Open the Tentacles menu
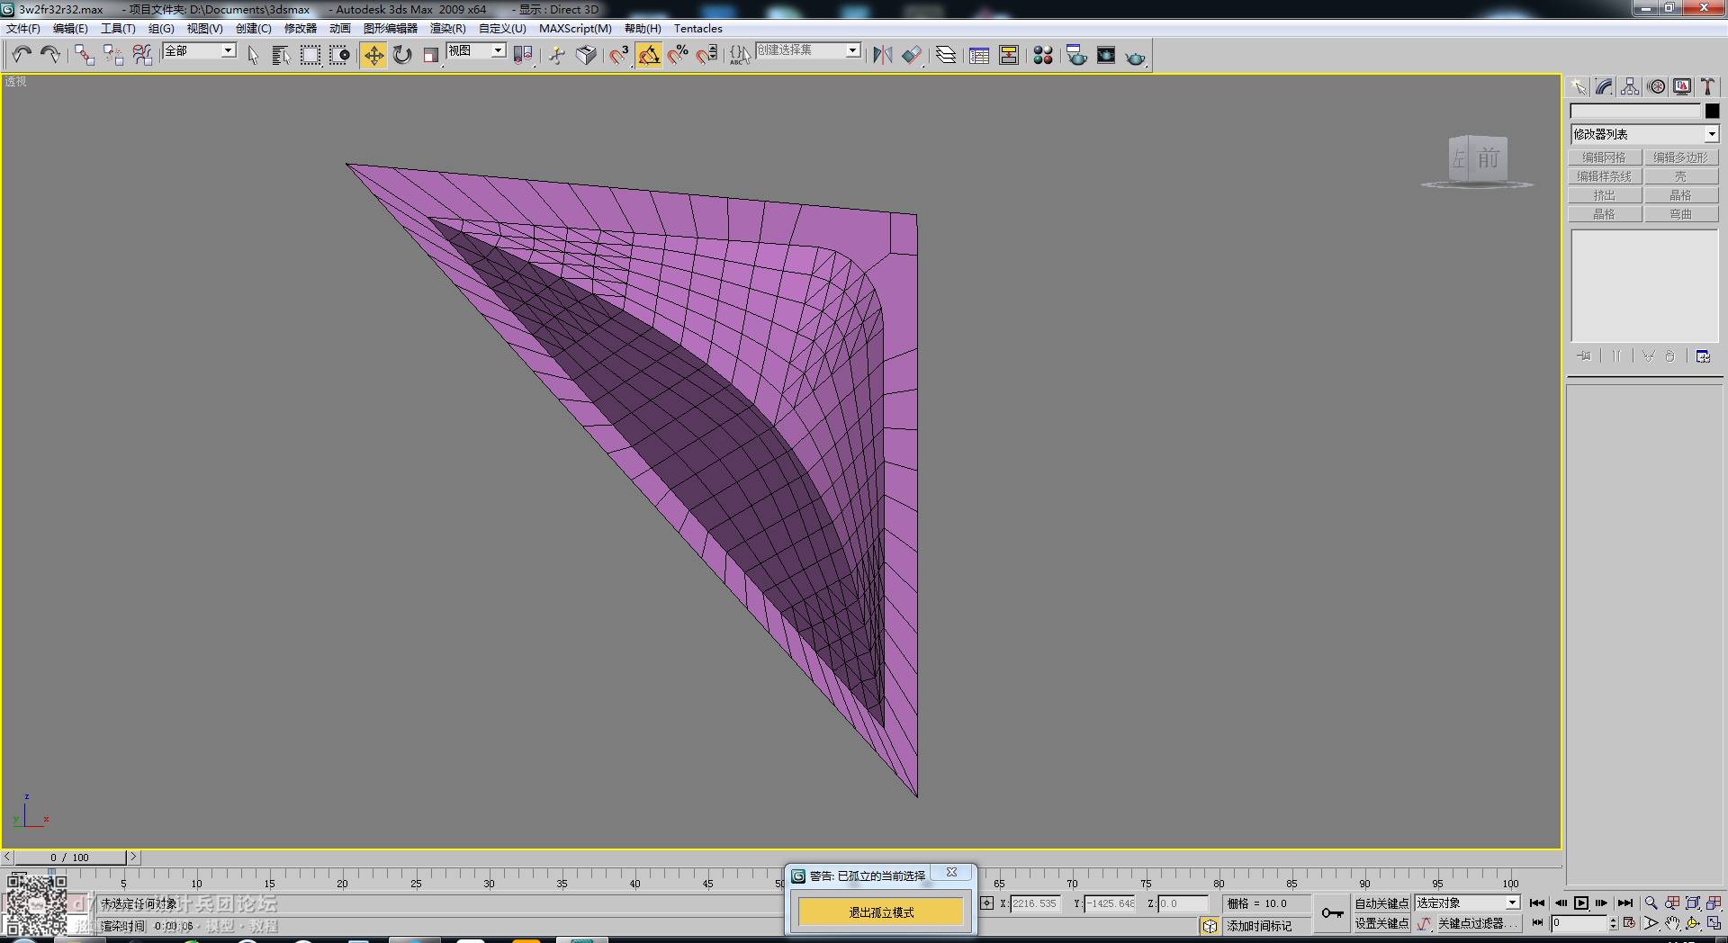 (698, 29)
